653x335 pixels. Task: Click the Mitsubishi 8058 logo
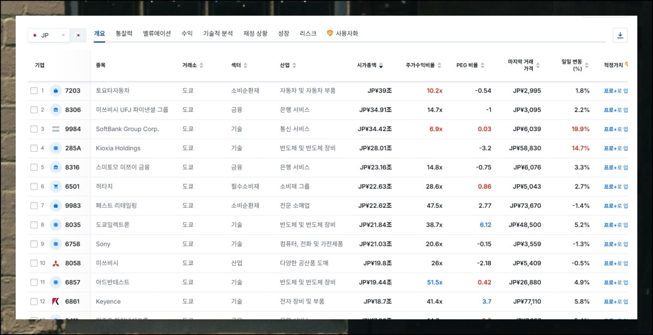point(56,263)
